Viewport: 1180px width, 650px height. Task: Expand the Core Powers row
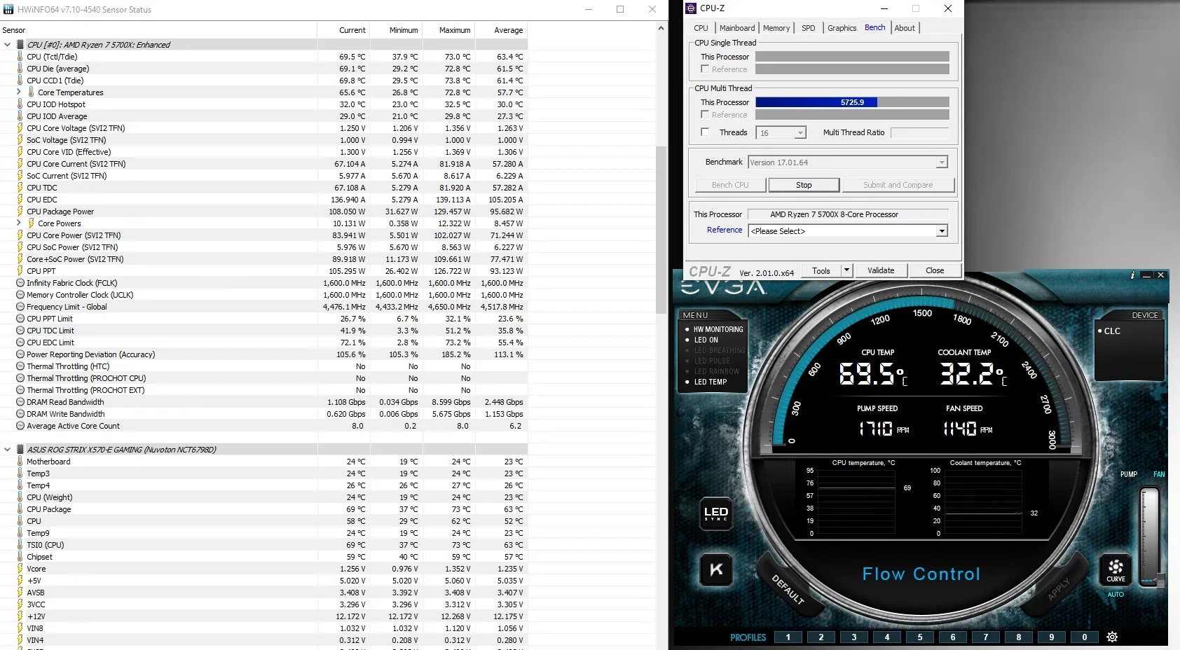18,223
